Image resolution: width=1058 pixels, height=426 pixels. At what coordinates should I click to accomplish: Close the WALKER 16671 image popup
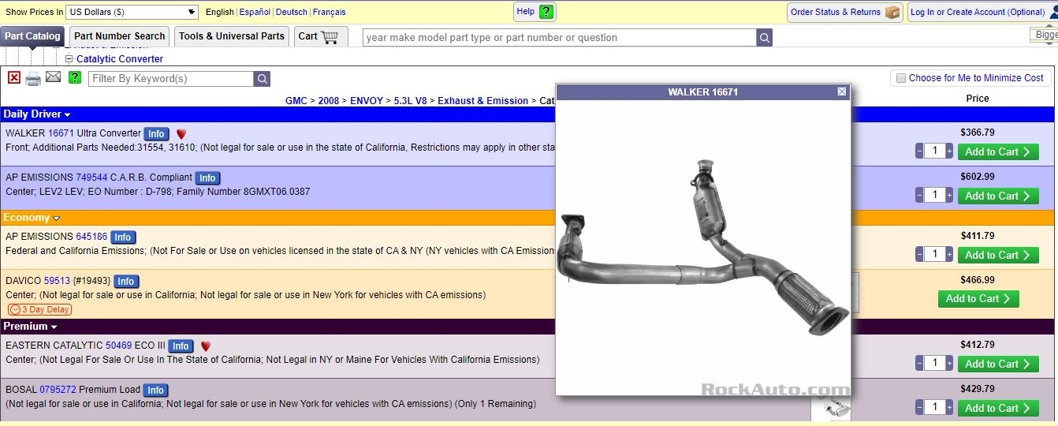point(842,92)
